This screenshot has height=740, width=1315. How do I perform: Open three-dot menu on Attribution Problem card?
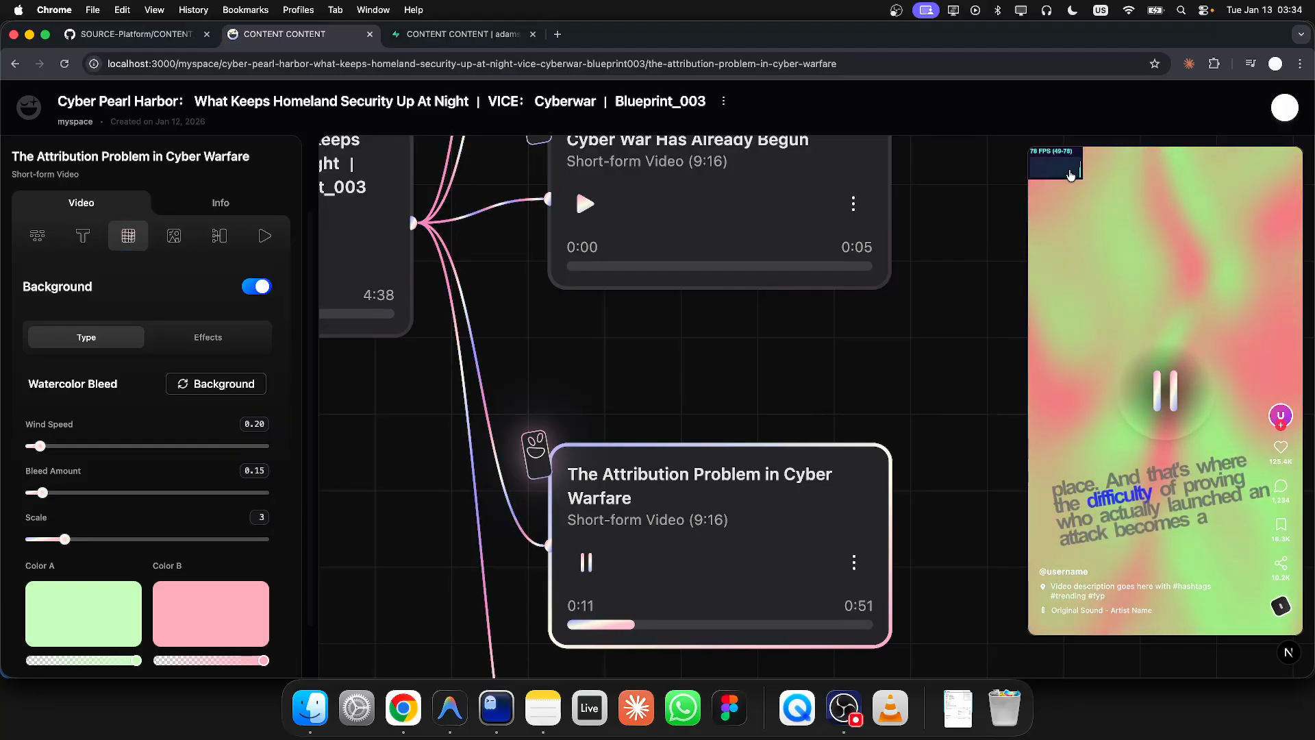[x=853, y=563]
